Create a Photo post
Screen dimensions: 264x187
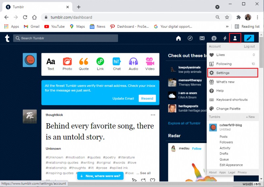(67, 64)
